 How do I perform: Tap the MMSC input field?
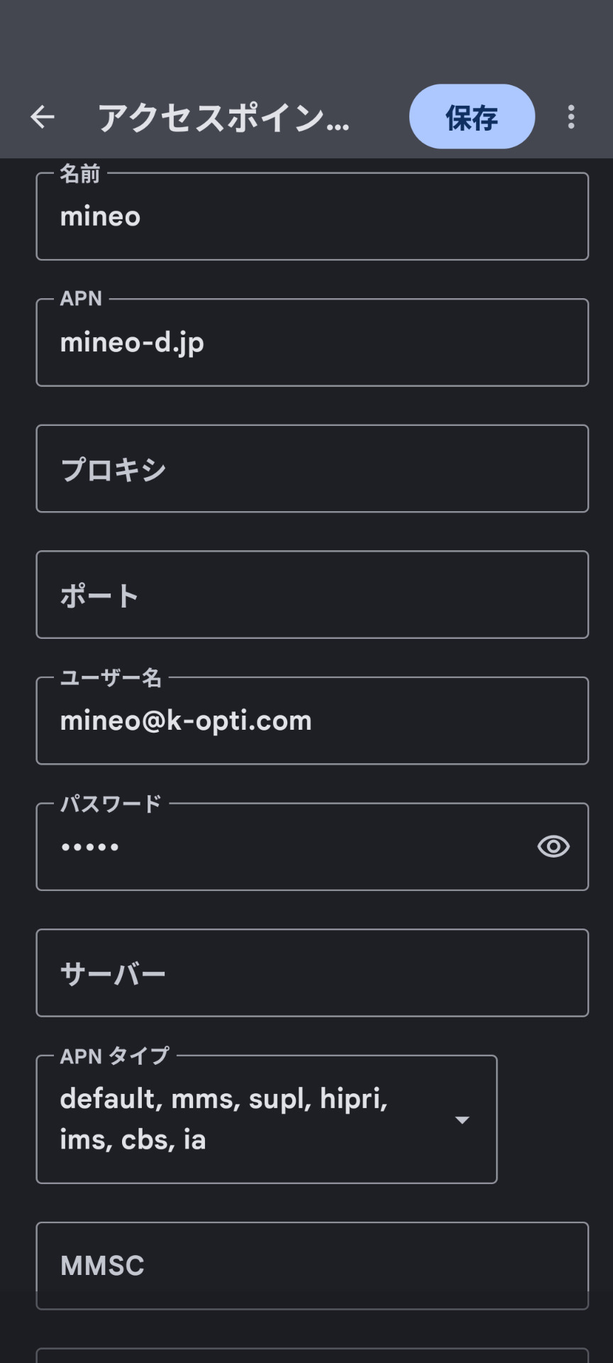coord(312,1265)
